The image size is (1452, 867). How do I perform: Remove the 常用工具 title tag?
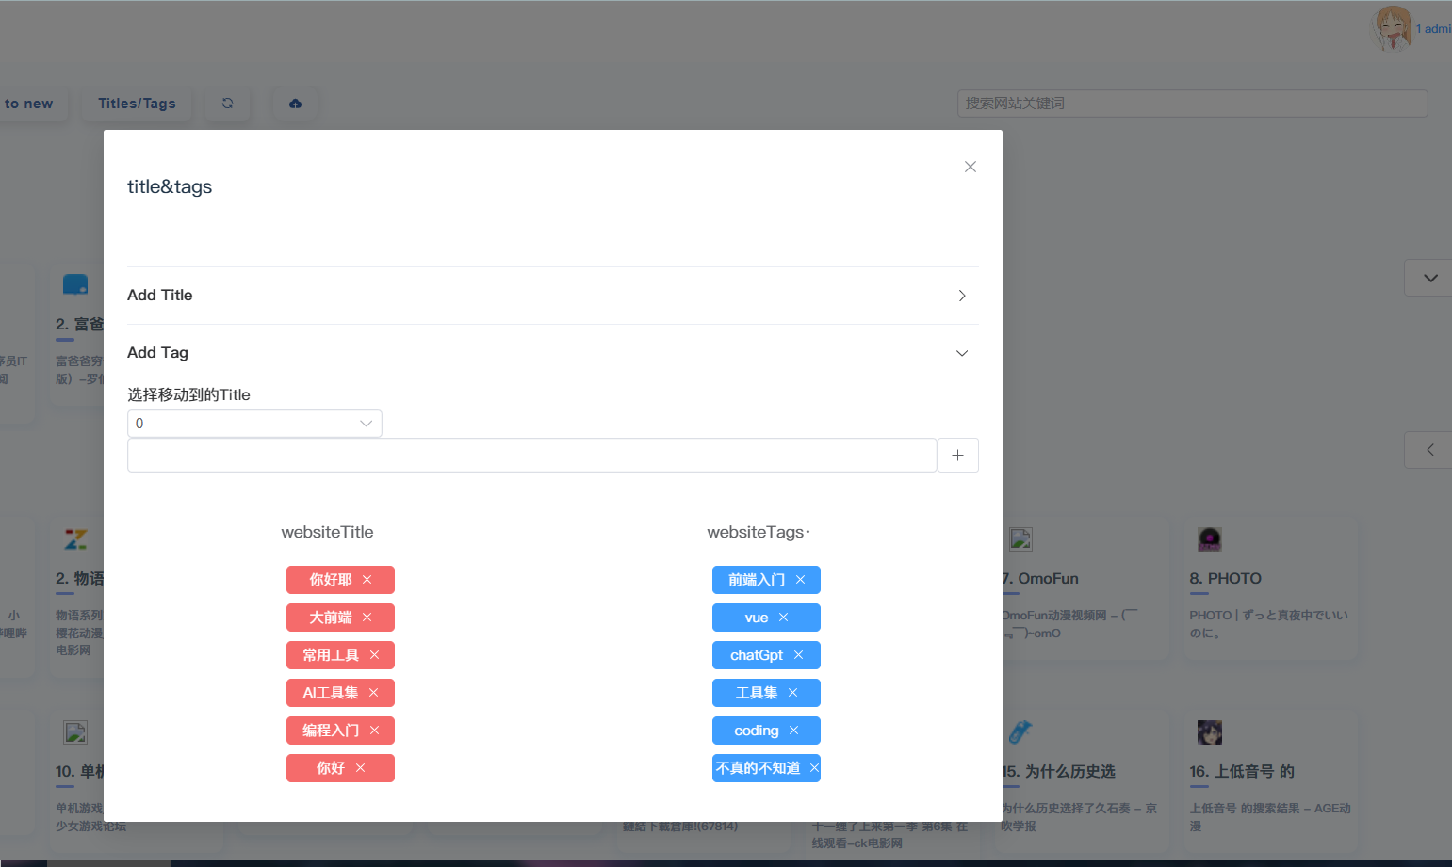pos(374,655)
